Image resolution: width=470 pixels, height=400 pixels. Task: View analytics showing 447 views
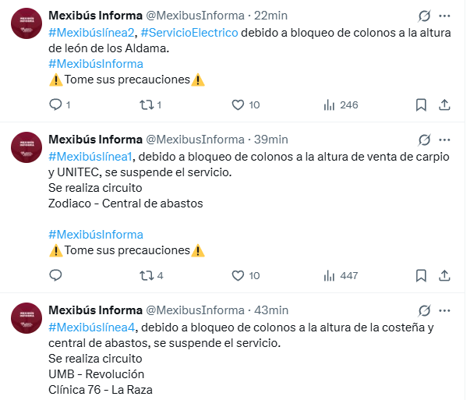tap(329, 275)
